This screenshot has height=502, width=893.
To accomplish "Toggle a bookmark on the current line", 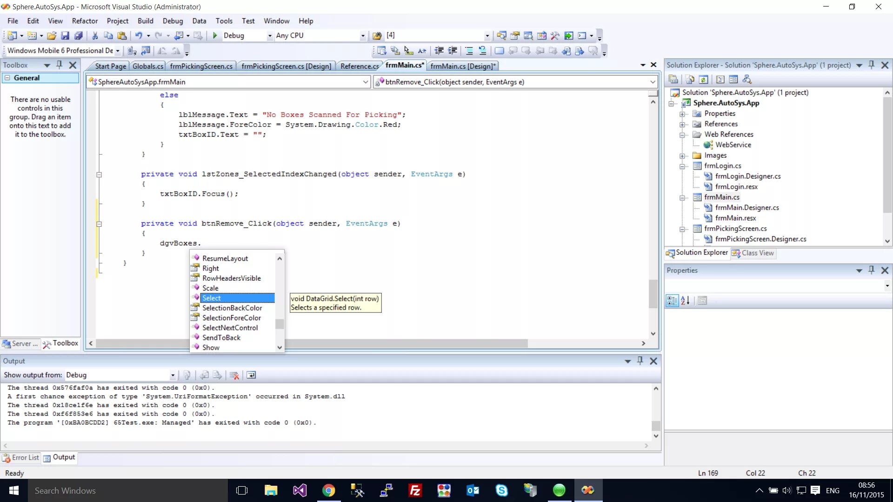I will tap(499, 51).
